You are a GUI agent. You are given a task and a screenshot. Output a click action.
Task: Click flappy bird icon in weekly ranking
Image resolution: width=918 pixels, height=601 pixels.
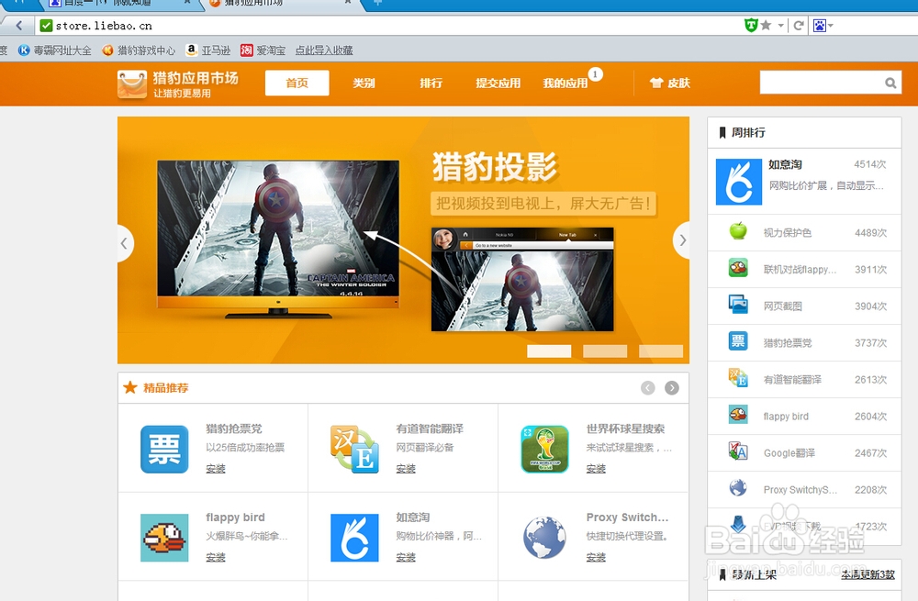pos(738,415)
